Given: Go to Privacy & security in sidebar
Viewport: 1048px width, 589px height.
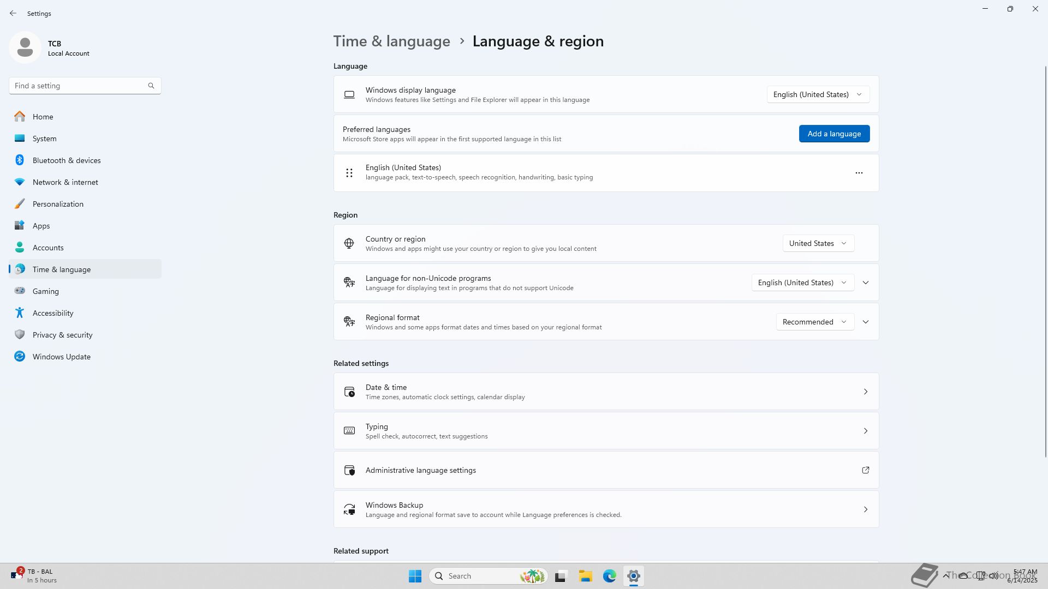Looking at the screenshot, I should [x=62, y=335].
